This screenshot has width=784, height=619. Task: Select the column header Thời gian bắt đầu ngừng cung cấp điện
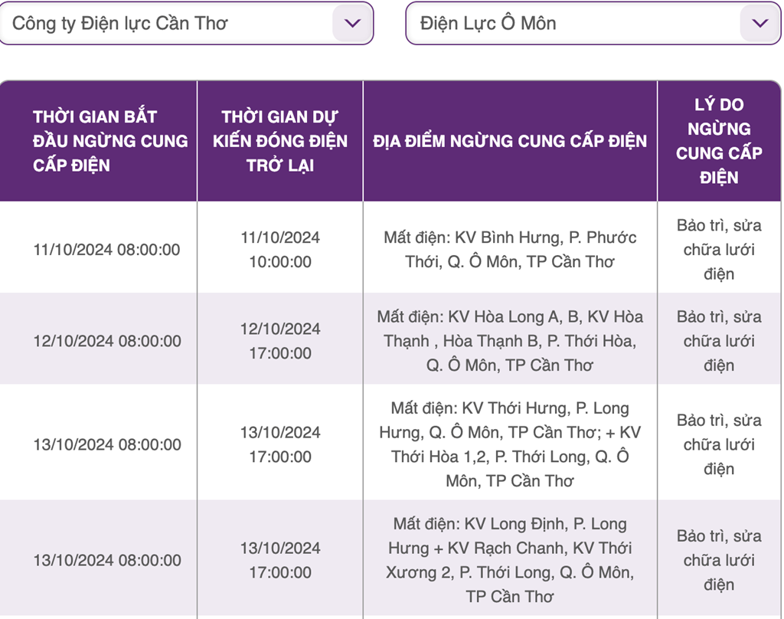click(x=99, y=141)
